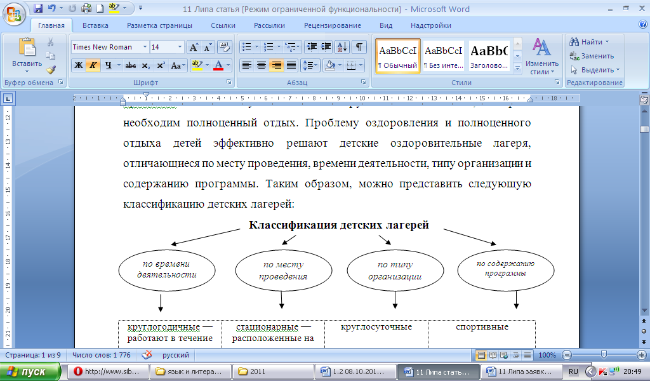The image size is (650, 381).
Task: Open the Windows пуск start button
Action: [x=30, y=371]
